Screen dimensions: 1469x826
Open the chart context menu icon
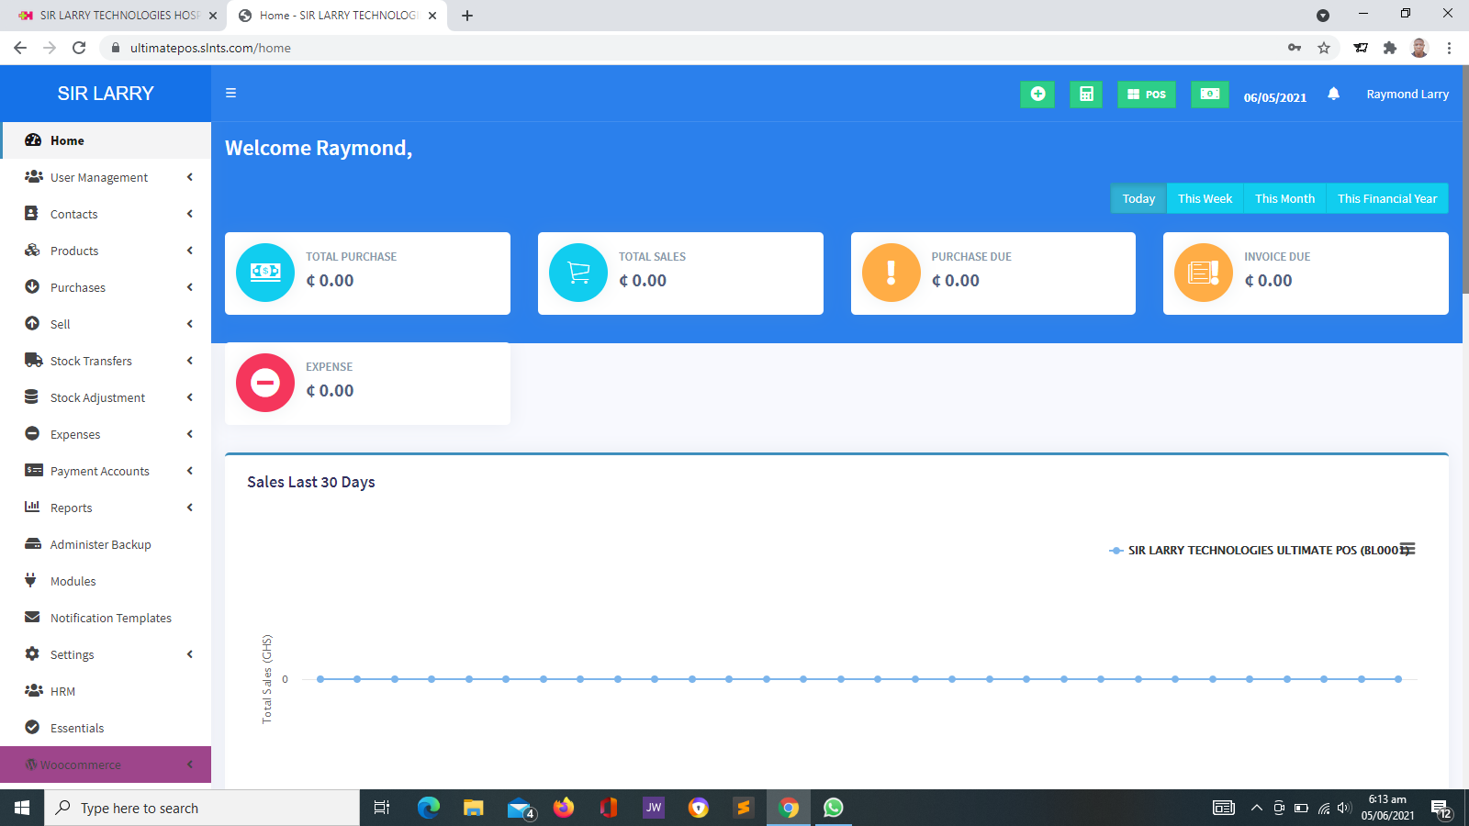pyautogui.click(x=1408, y=549)
